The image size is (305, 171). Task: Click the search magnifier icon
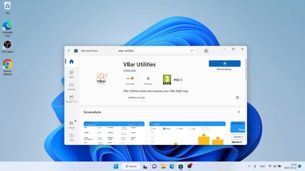(192, 51)
